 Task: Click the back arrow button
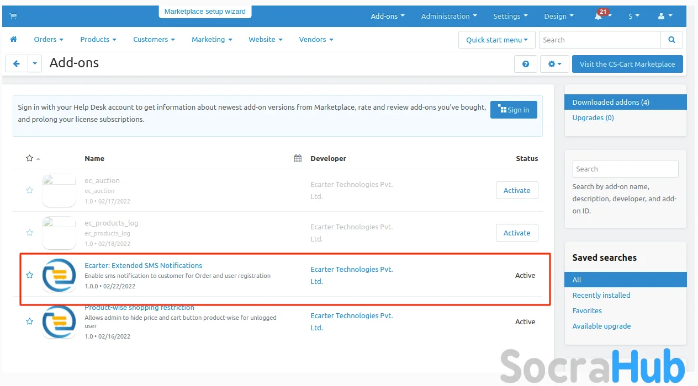pos(17,64)
